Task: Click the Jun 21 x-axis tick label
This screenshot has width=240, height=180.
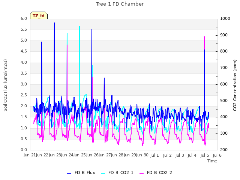Action: coord(30,155)
